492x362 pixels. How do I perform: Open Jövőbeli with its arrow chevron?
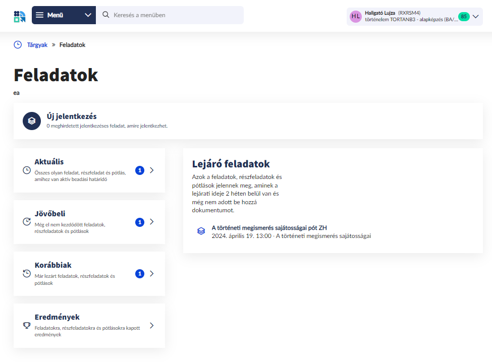[x=152, y=222]
